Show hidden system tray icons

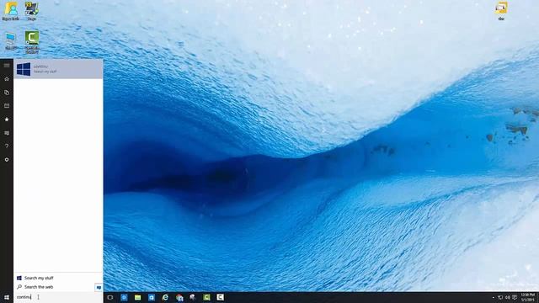(x=494, y=297)
